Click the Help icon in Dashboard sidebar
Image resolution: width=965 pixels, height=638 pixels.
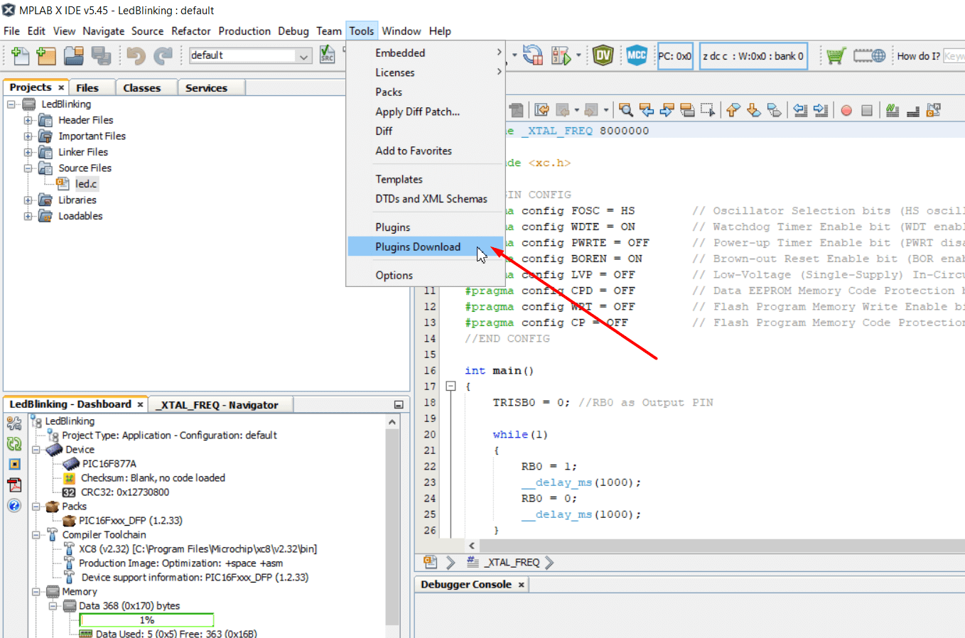click(x=14, y=506)
